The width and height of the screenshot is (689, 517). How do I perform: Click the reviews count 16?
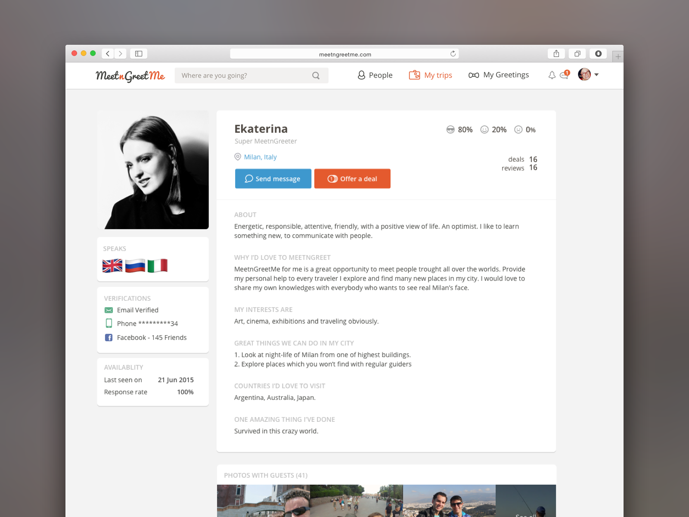click(x=533, y=168)
